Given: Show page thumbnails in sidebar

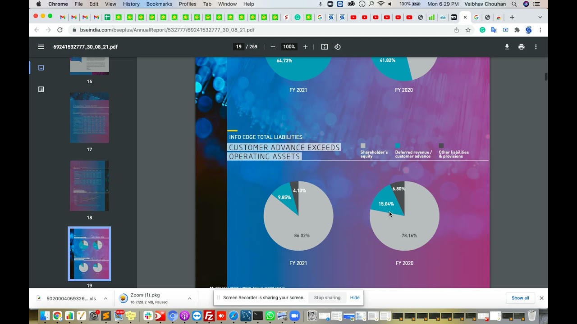Looking at the screenshot, I should tap(41, 67).
